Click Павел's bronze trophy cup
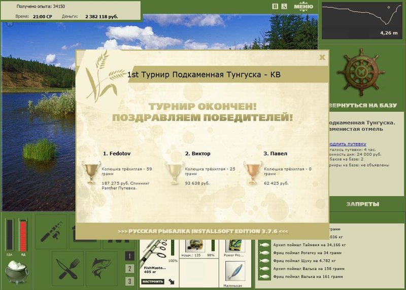Image resolution: width=406 pixels, height=290 pixels. pyautogui.click(x=252, y=172)
